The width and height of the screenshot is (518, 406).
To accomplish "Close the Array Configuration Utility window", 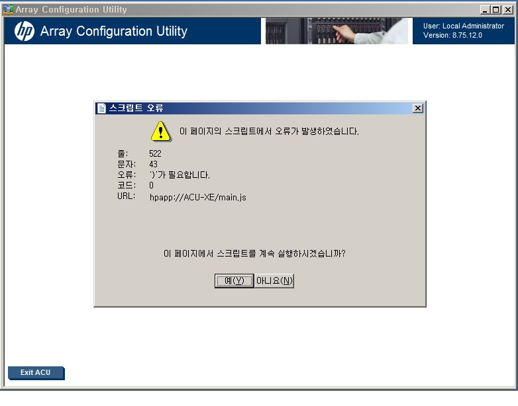I will pos(508,9).
